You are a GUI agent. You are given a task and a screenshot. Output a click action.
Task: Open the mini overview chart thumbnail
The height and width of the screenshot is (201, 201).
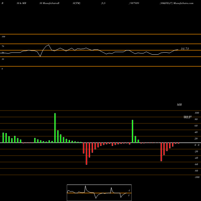pos(99,193)
